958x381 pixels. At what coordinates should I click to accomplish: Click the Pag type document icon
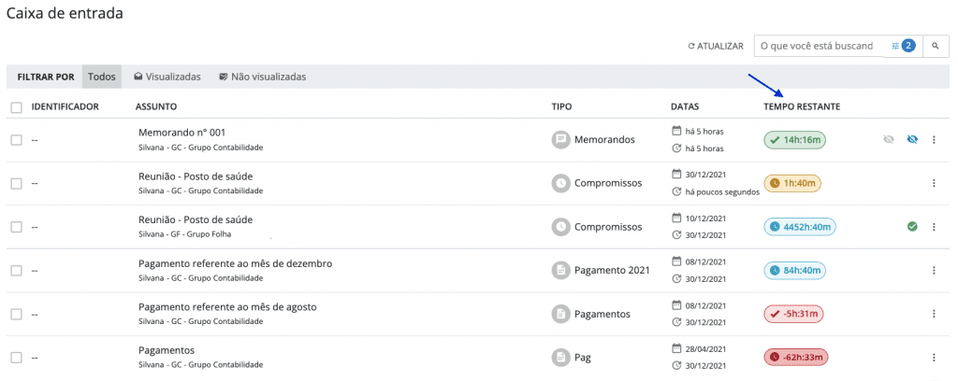tap(560, 357)
